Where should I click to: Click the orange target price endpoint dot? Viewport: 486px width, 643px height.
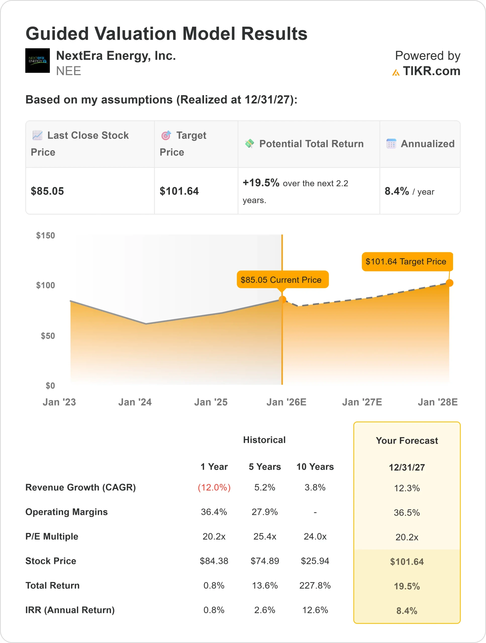pos(449,283)
